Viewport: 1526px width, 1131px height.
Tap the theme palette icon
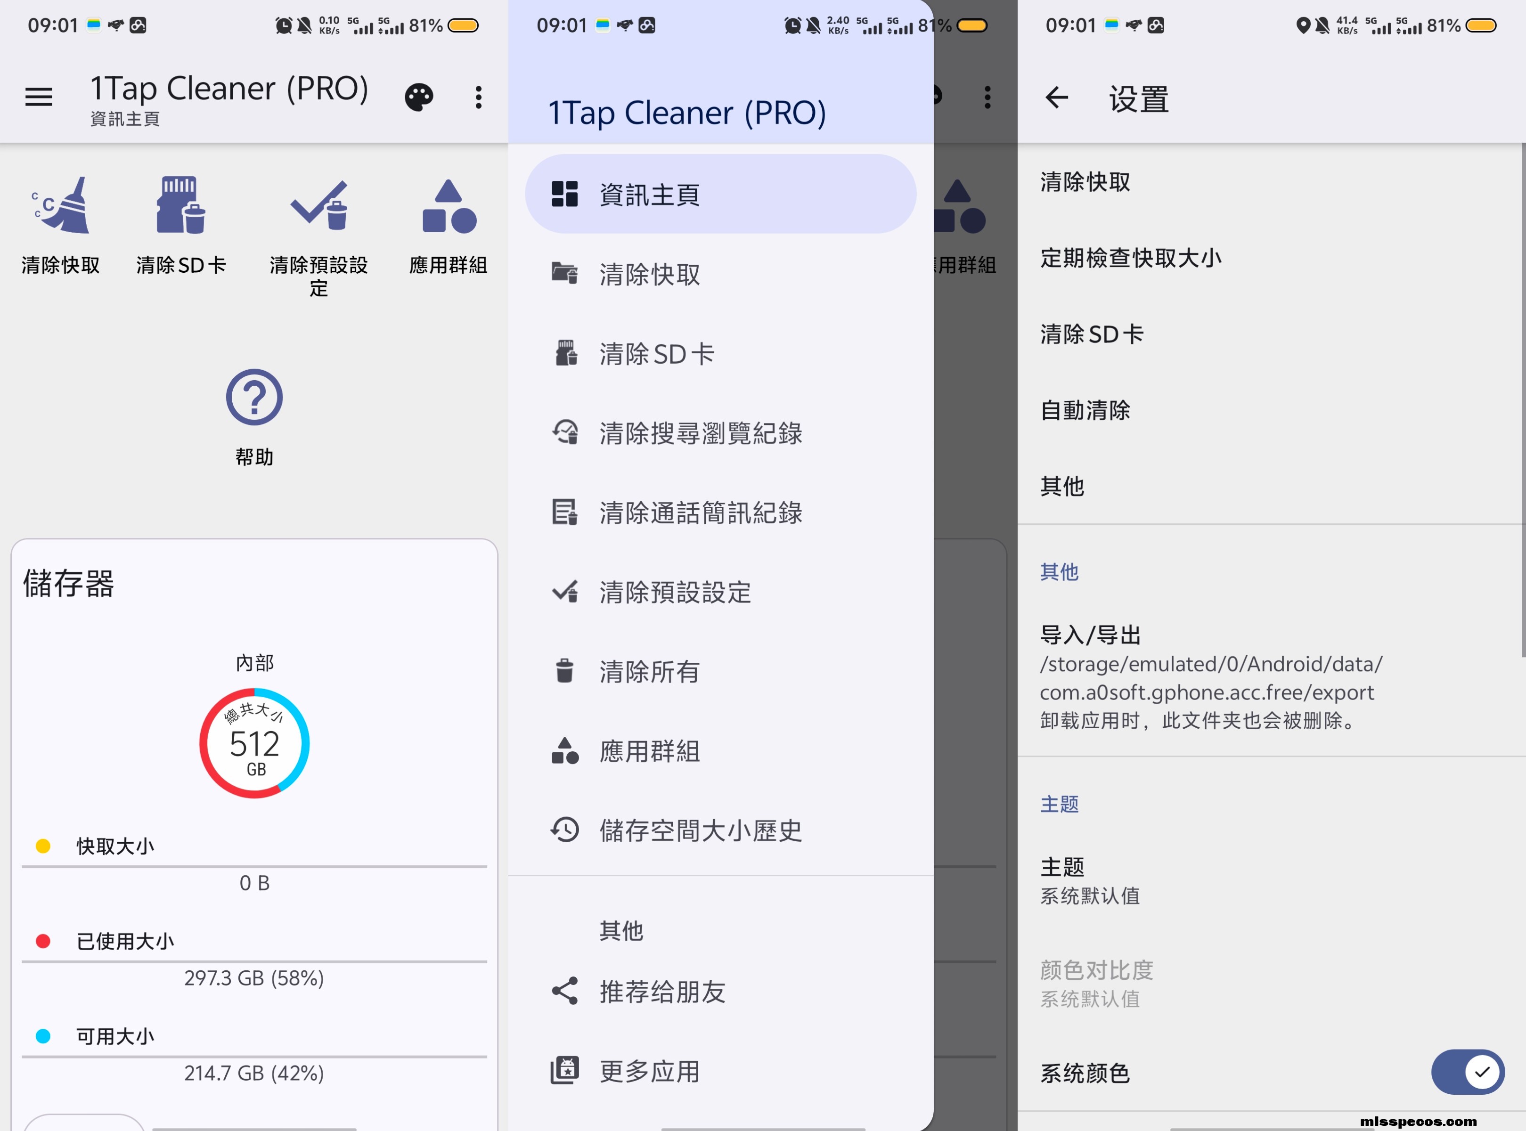click(x=418, y=97)
